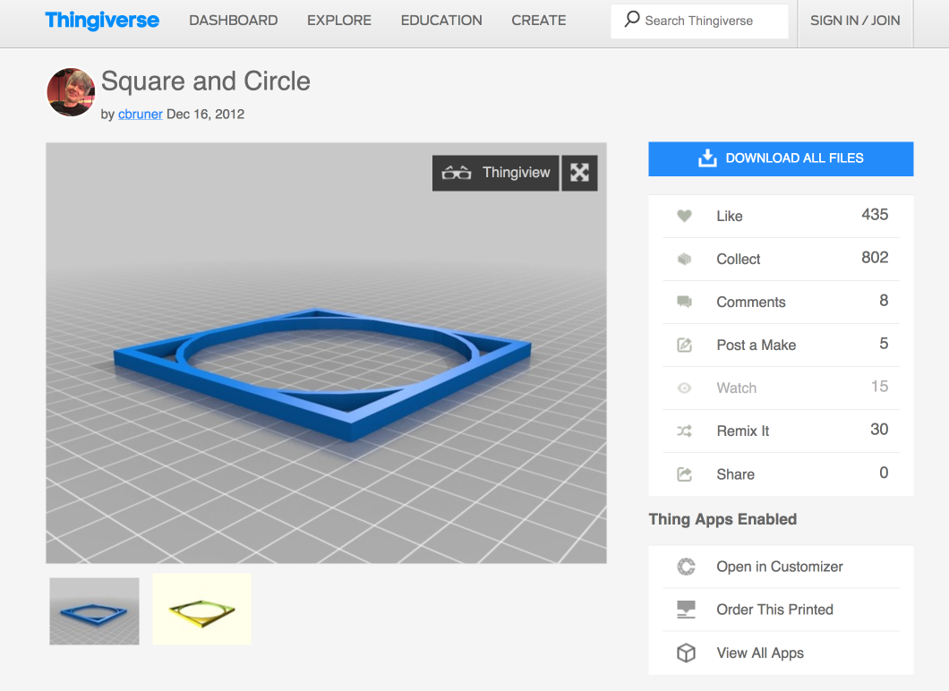Screen dimensions: 949x691
Task: Click the View All Apps cube icon
Action: (686, 653)
